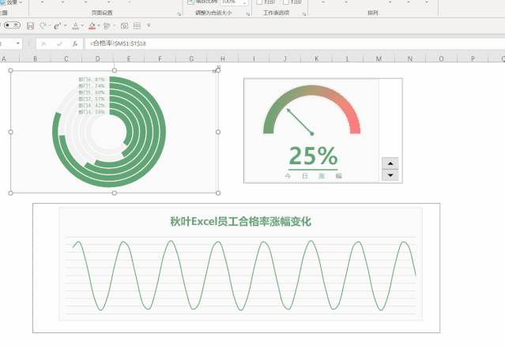Screen dimensions: 505x349
Task: Click the formula bar cancel X icon
Action: [x=43, y=43]
